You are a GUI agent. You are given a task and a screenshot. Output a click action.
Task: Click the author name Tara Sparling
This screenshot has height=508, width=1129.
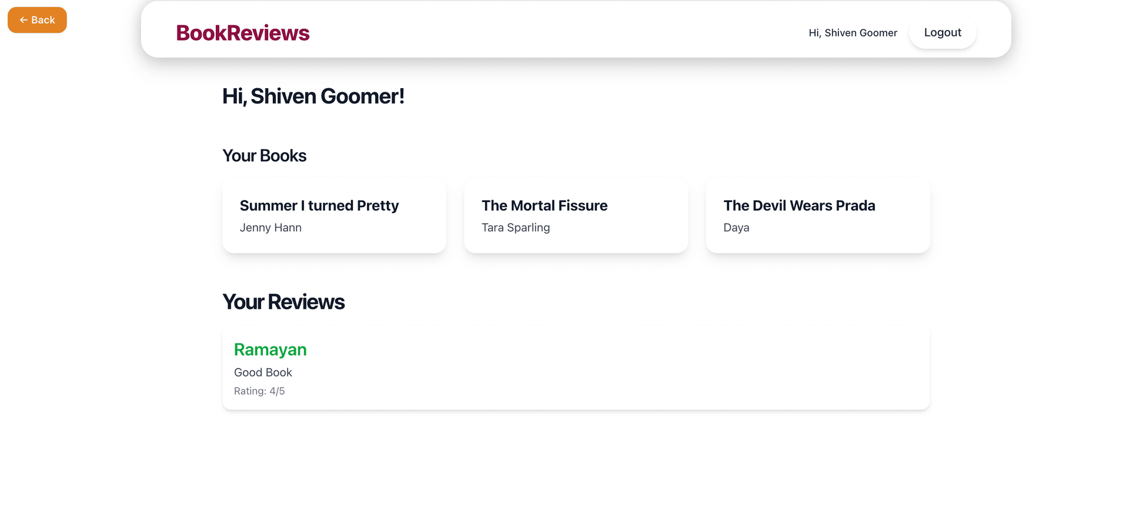516,227
